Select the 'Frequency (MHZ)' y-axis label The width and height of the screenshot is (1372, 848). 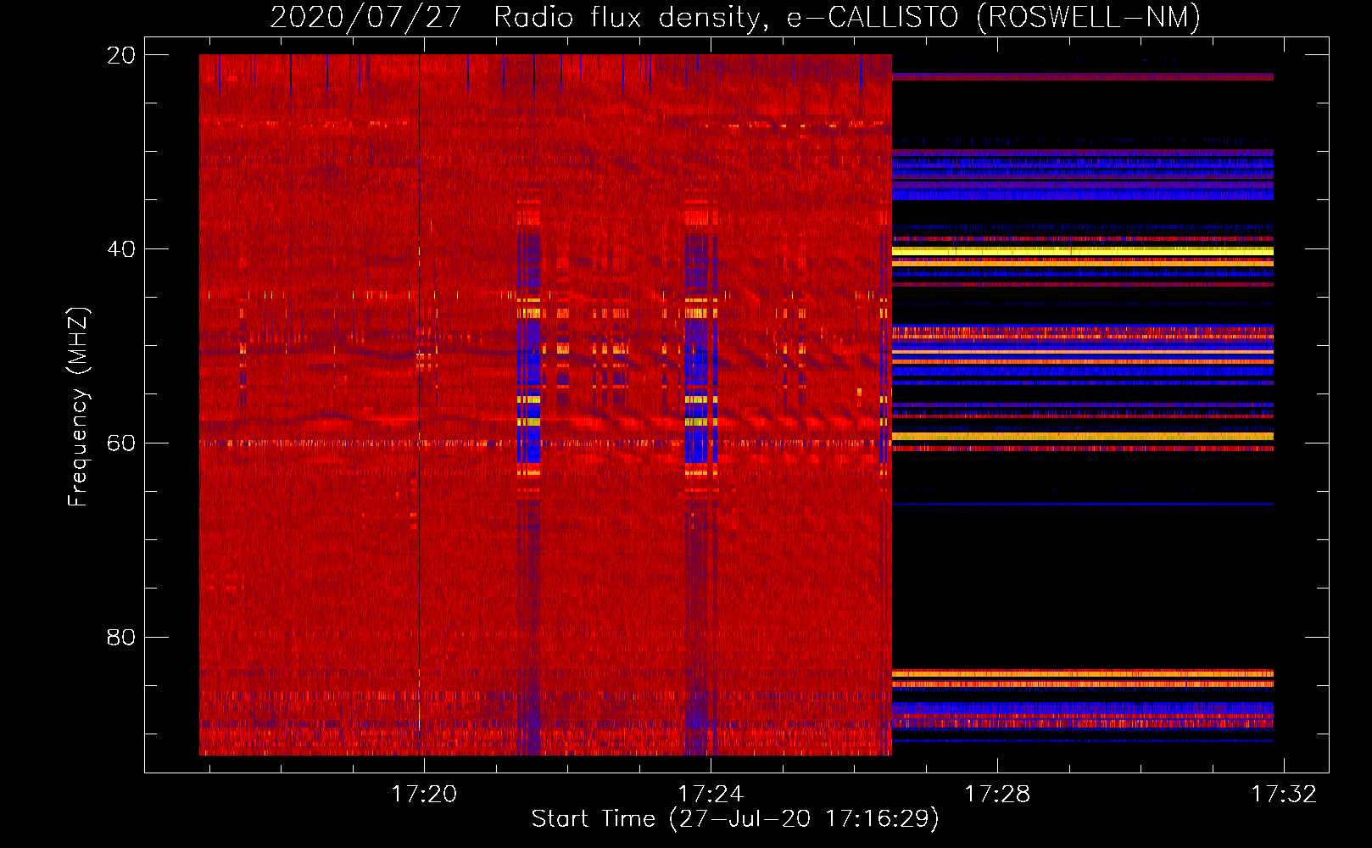(x=78, y=407)
